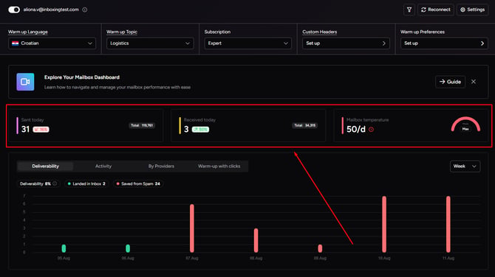Expand the Warm up Language dropdown

pyautogui.click(x=52, y=43)
